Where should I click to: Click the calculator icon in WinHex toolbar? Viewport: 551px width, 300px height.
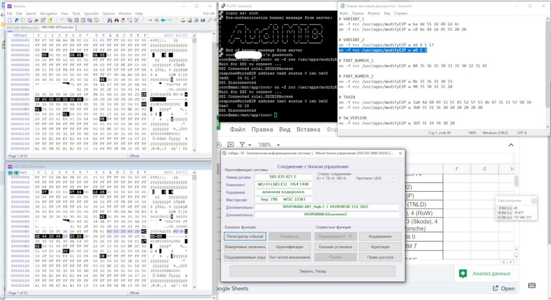tap(203, 21)
